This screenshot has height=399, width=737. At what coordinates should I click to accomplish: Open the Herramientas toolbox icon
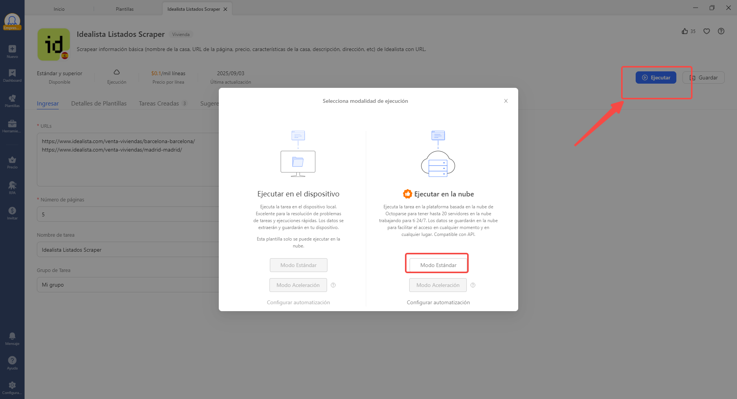click(12, 124)
